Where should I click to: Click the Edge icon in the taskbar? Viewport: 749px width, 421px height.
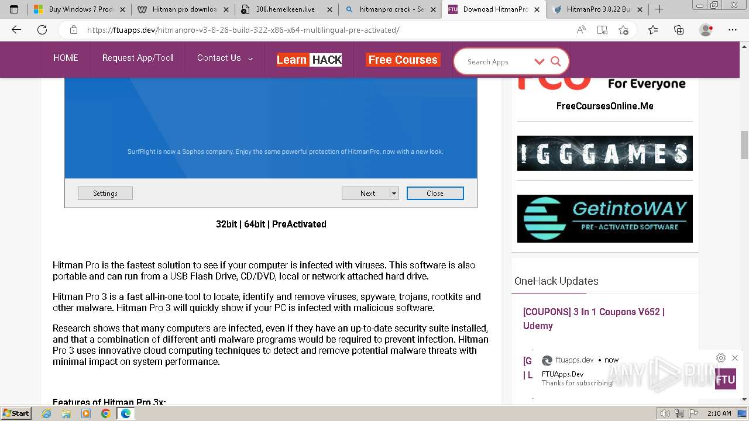click(x=125, y=413)
